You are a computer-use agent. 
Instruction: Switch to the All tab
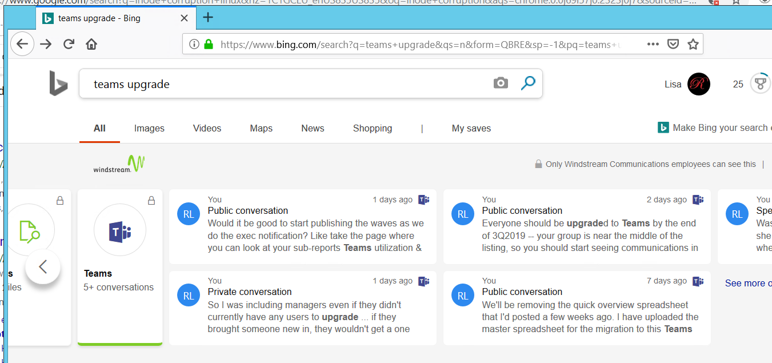point(99,128)
